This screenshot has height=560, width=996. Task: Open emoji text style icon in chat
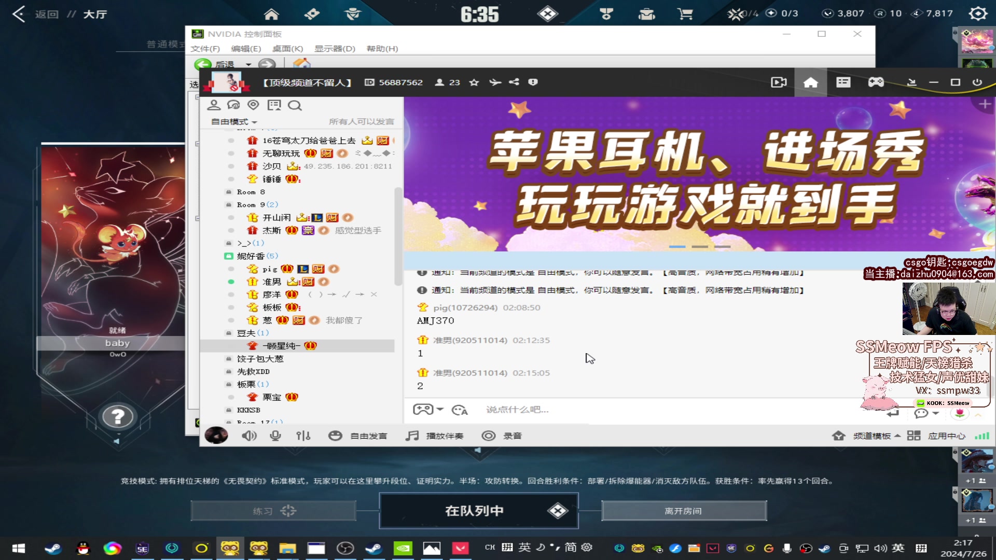tap(460, 410)
